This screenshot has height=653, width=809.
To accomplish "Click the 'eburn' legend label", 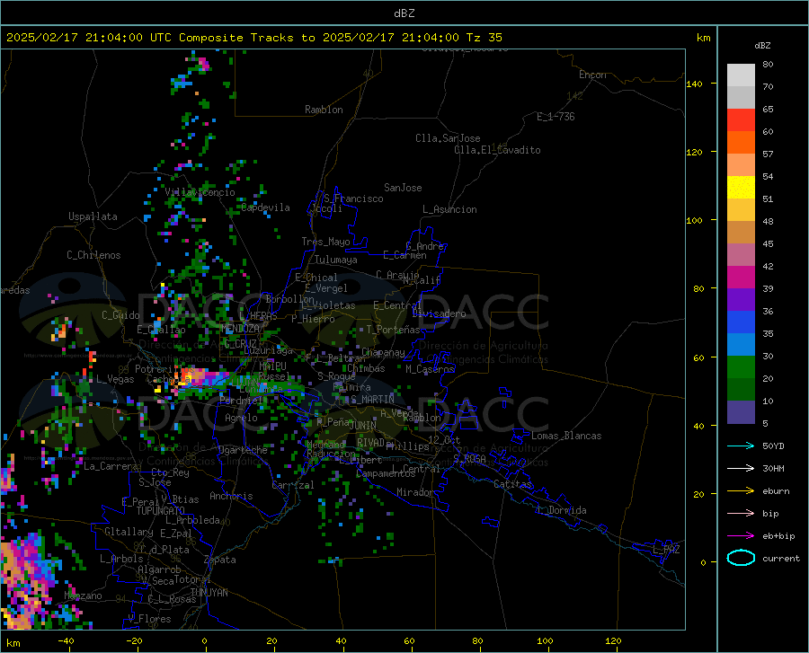I will tap(776, 491).
